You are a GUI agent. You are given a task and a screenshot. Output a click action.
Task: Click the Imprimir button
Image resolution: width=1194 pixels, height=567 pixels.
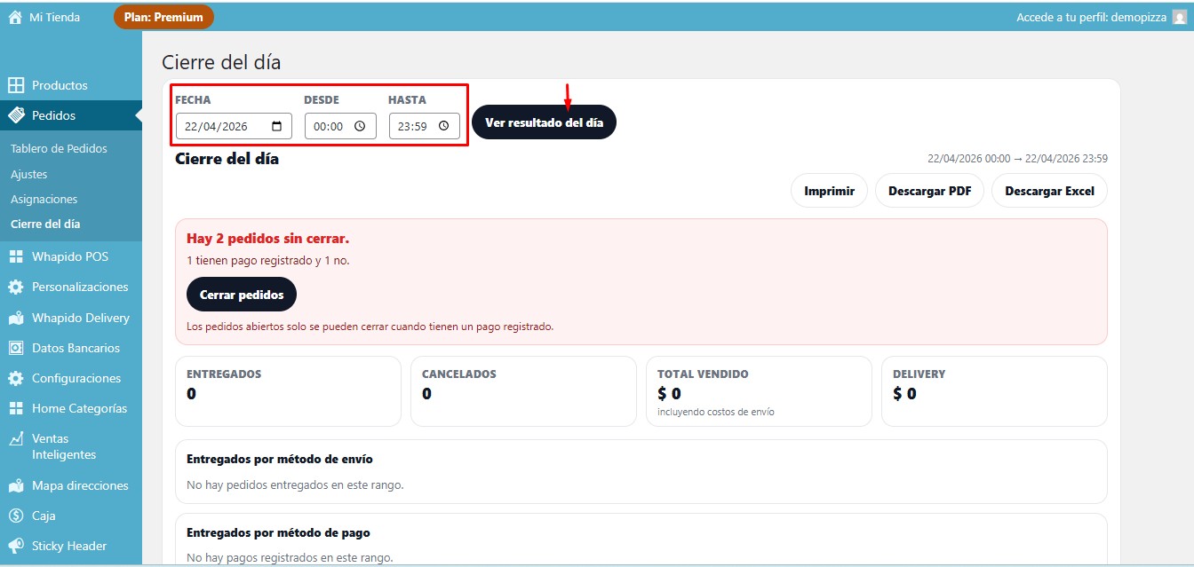tap(829, 191)
